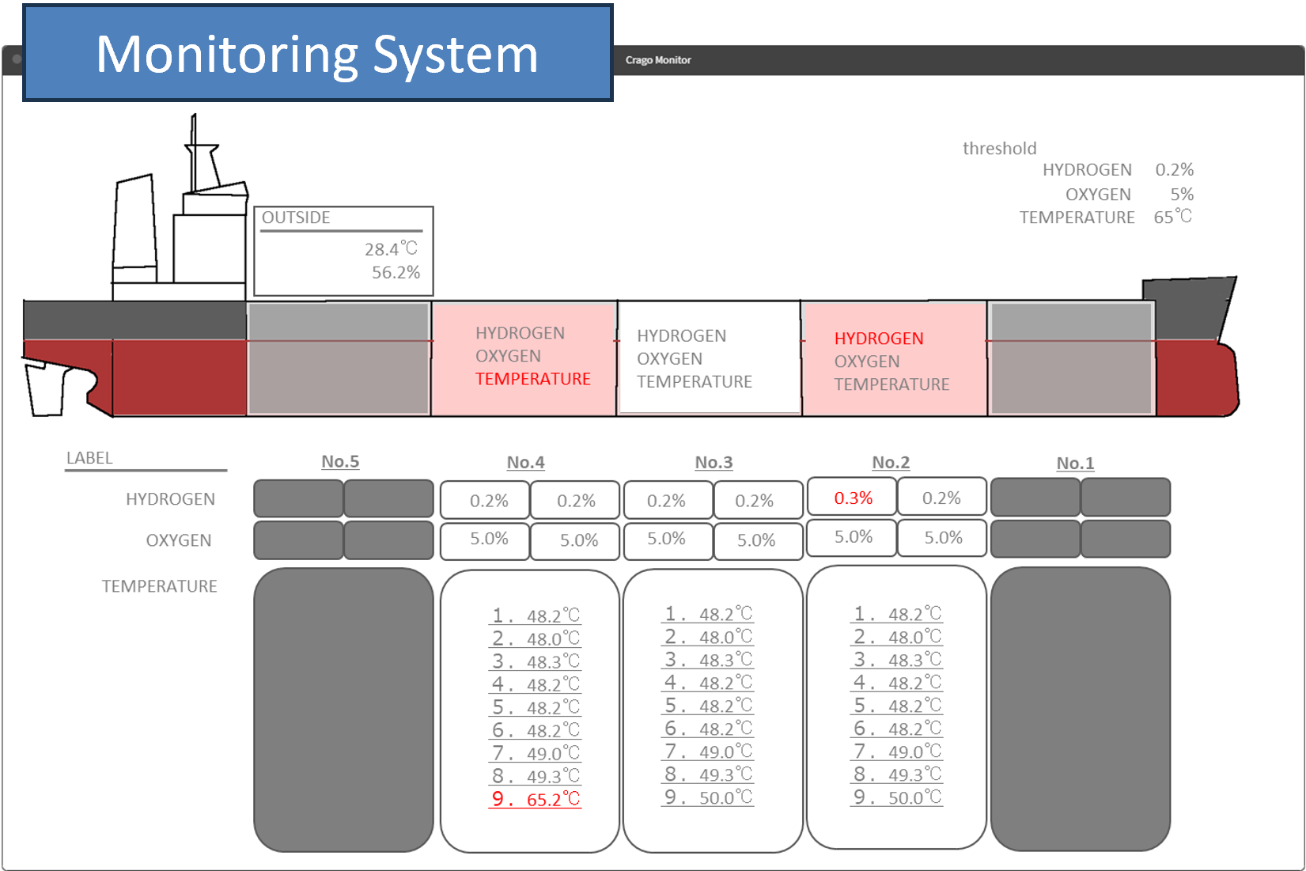Open the No.1 hold heading link
Screen dimensions: 1306x871
[1075, 463]
